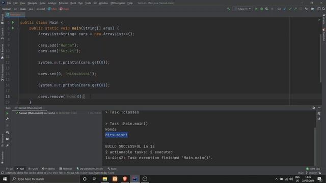Toggle soft-wrap icon in console sidebar
This screenshot has height=183, width=326.
pos(319,114)
